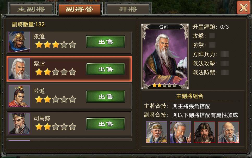Select the 副將營 tab
Viewport: 252px width, 158px height.
79,9
